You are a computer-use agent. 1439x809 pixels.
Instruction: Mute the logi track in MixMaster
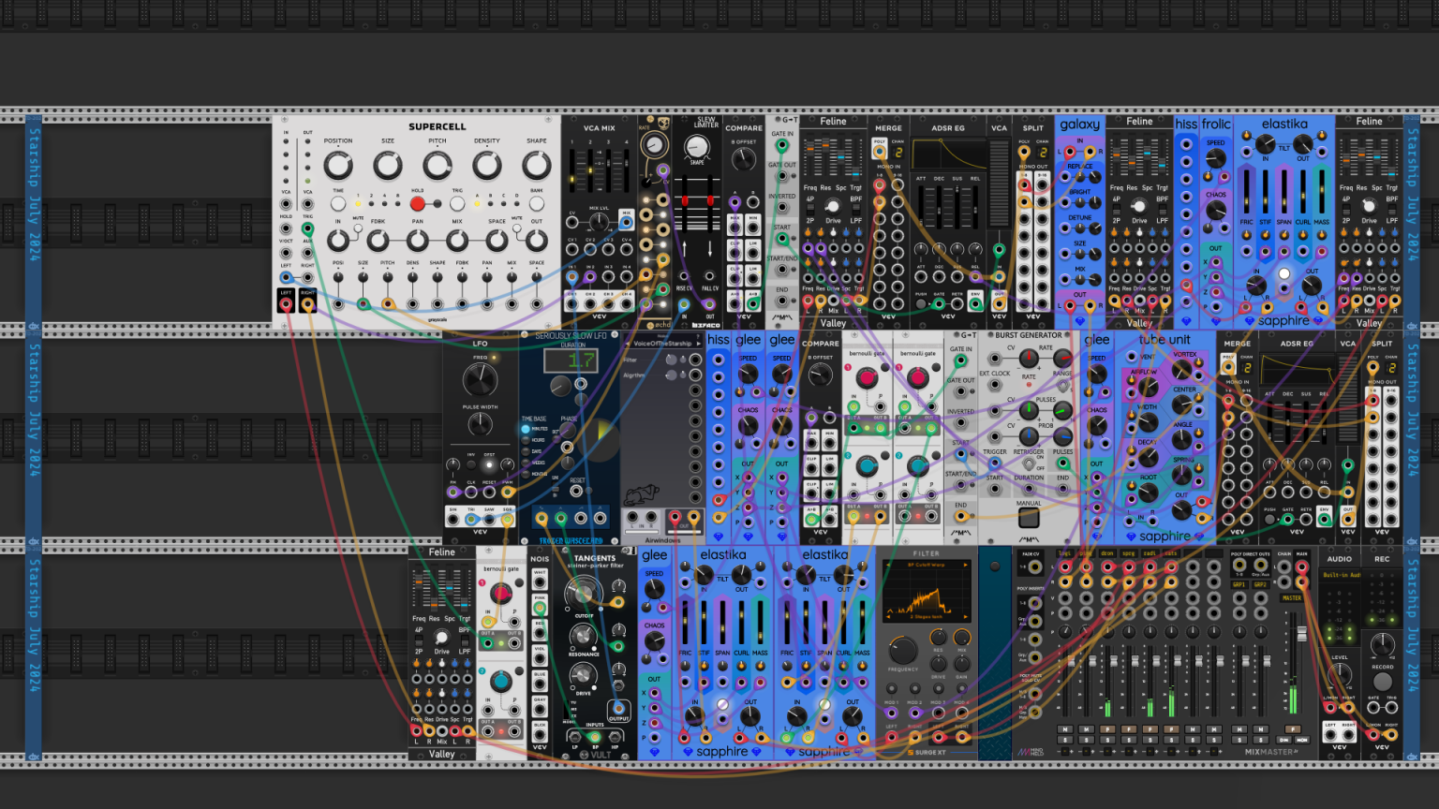click(1065, 729)
